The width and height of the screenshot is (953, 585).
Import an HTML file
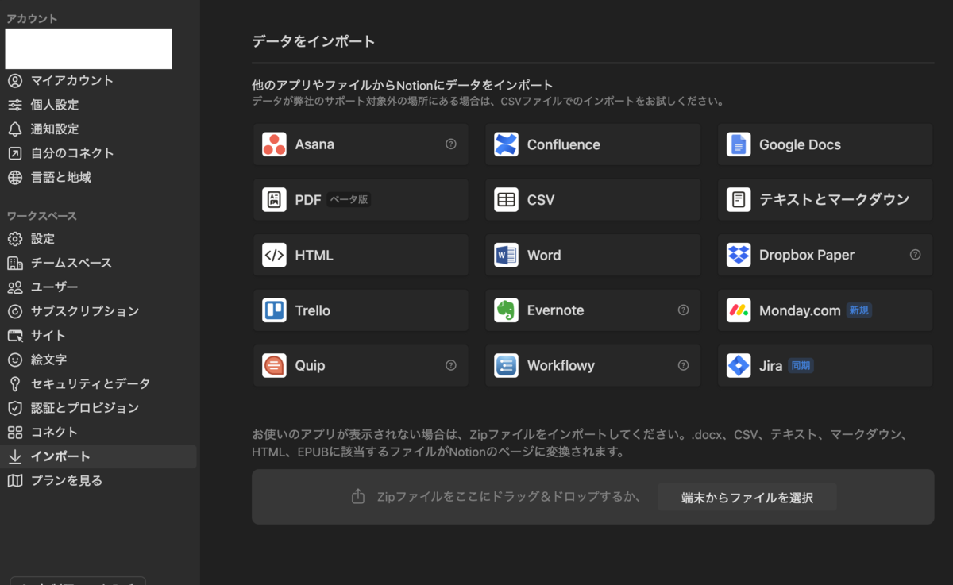(x=361, y=255)
